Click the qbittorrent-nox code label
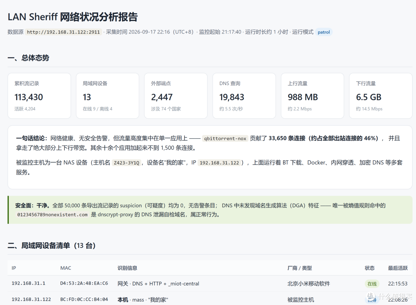This screenshot has width=416, height=305. (x=225, y=138)
